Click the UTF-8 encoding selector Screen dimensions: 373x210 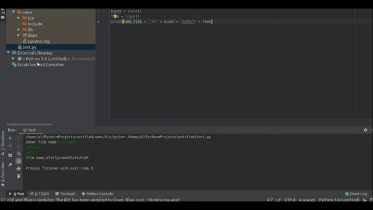(x=290, y=200)
